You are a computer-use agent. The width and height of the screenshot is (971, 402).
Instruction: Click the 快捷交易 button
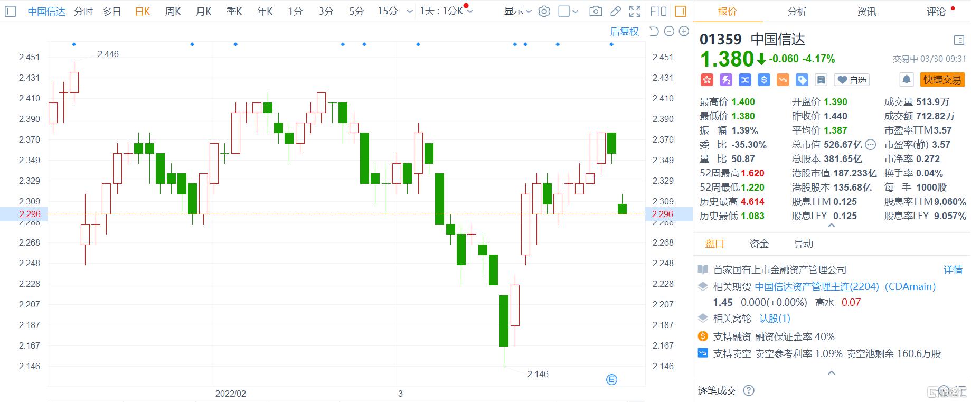[942, 80]
